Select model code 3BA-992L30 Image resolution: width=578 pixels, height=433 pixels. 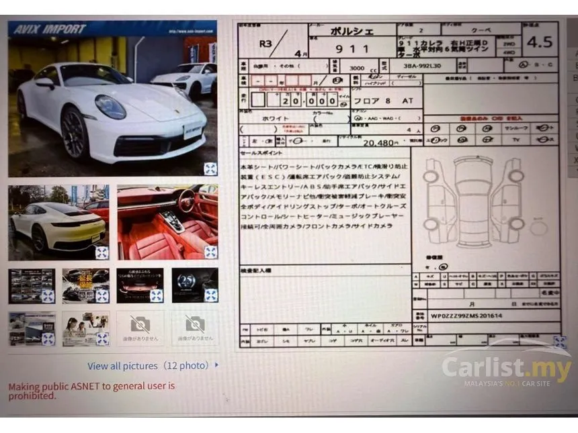tap(422, 66)
